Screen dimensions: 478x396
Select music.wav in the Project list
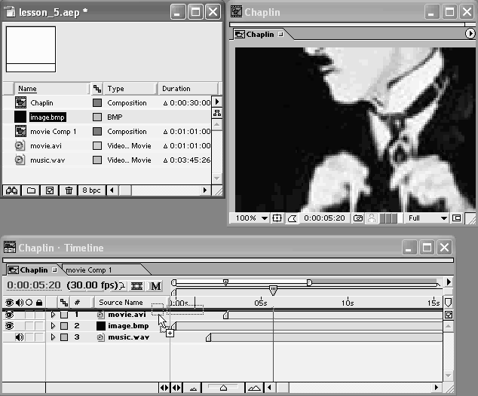(x=47, y=160)
